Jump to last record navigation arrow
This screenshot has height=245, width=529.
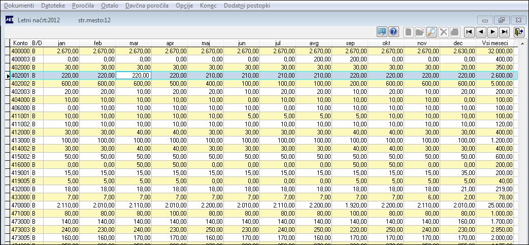pyautogui.click(x=504, y=32)
